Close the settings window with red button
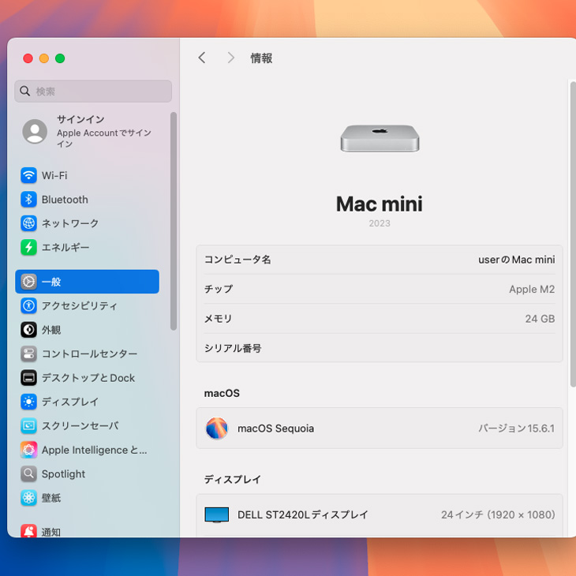The image size is (576, 576). pos(28,58)
